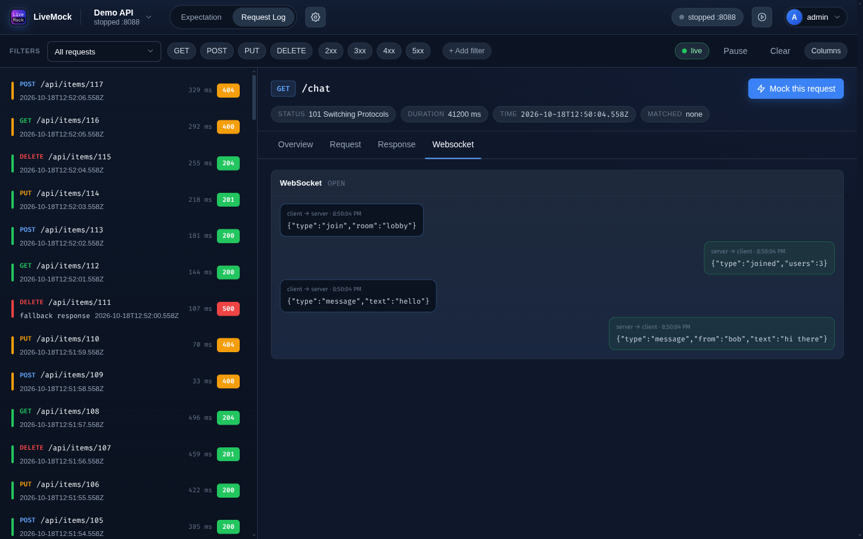Select the GET /api/items/116 request
The width and height of the screenshot is (863, 539).
point(126,127)
